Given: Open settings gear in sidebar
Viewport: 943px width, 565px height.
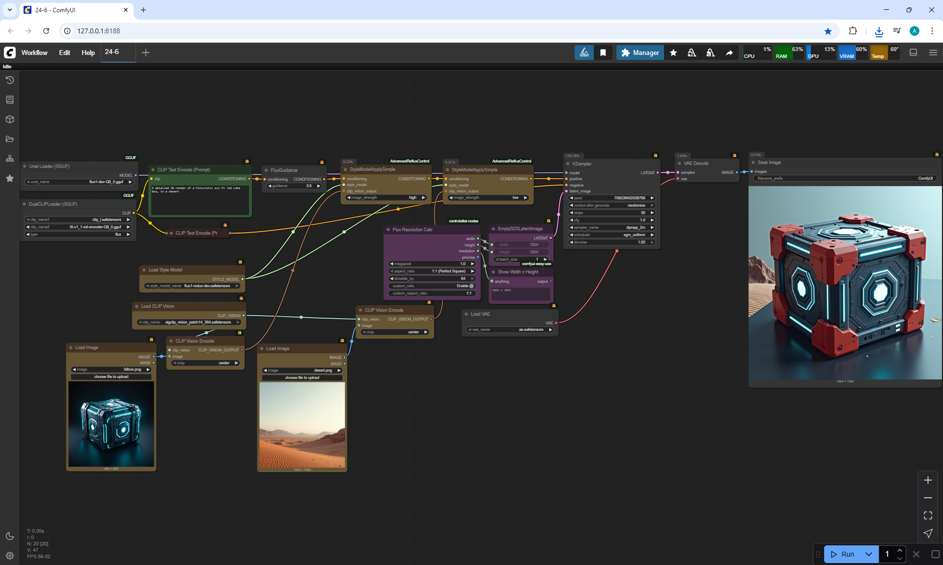Looking at the screenshot, I should (10, 556).
